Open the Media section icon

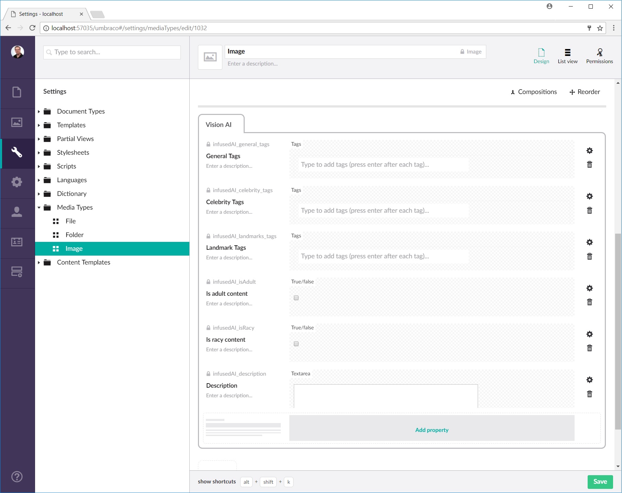(17, 122)
